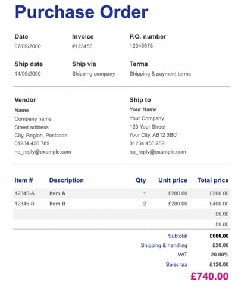Select the date 07/09/2000
The width and height of the screenshot is (238, 288).
click(x=27, y=46)
